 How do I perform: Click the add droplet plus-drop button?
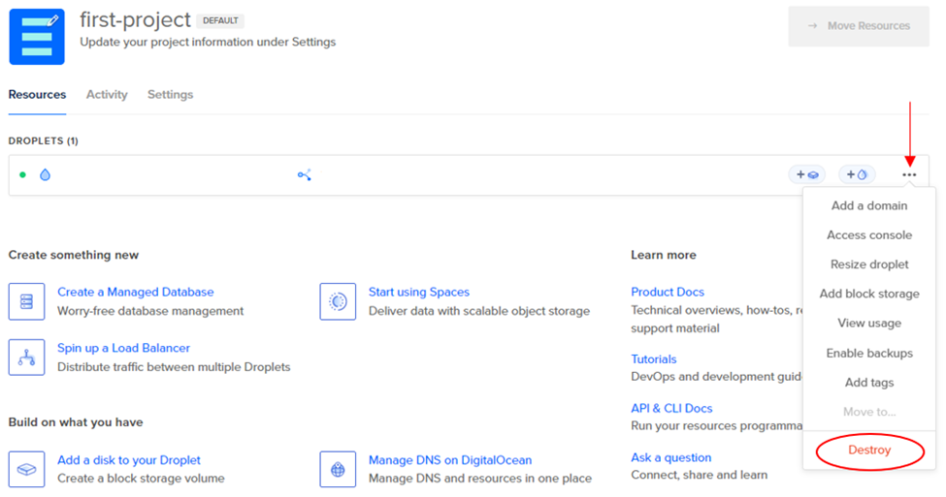click(x=857, y=174)
